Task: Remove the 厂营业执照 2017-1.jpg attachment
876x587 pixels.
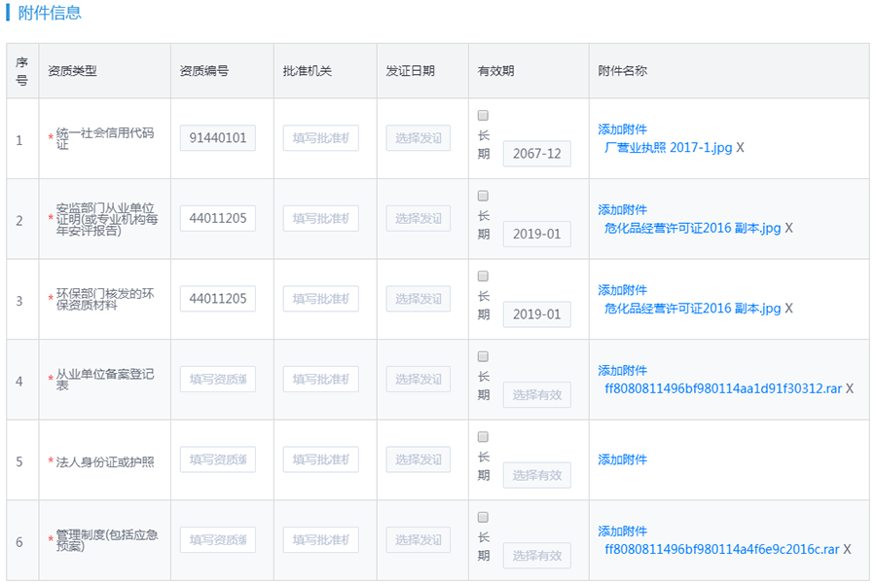Action: (x=740, y=148)
